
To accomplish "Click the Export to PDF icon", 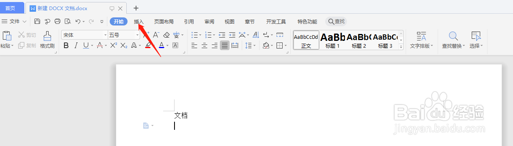I will [47, 21].
